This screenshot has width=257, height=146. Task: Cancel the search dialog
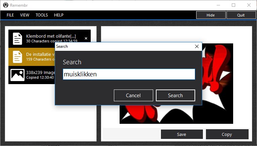133,95
